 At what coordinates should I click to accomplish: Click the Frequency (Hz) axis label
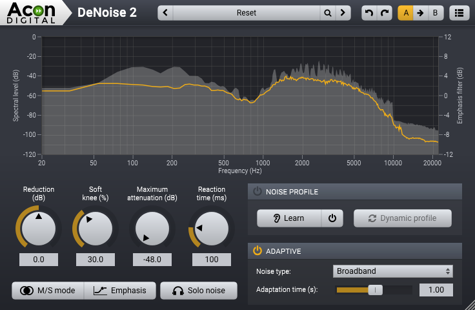pos(240,171)
